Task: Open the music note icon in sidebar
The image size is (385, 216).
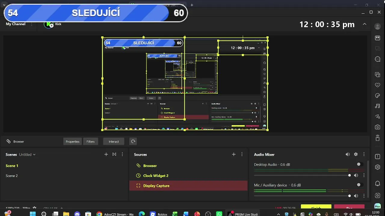Action: tap(377, 106)
